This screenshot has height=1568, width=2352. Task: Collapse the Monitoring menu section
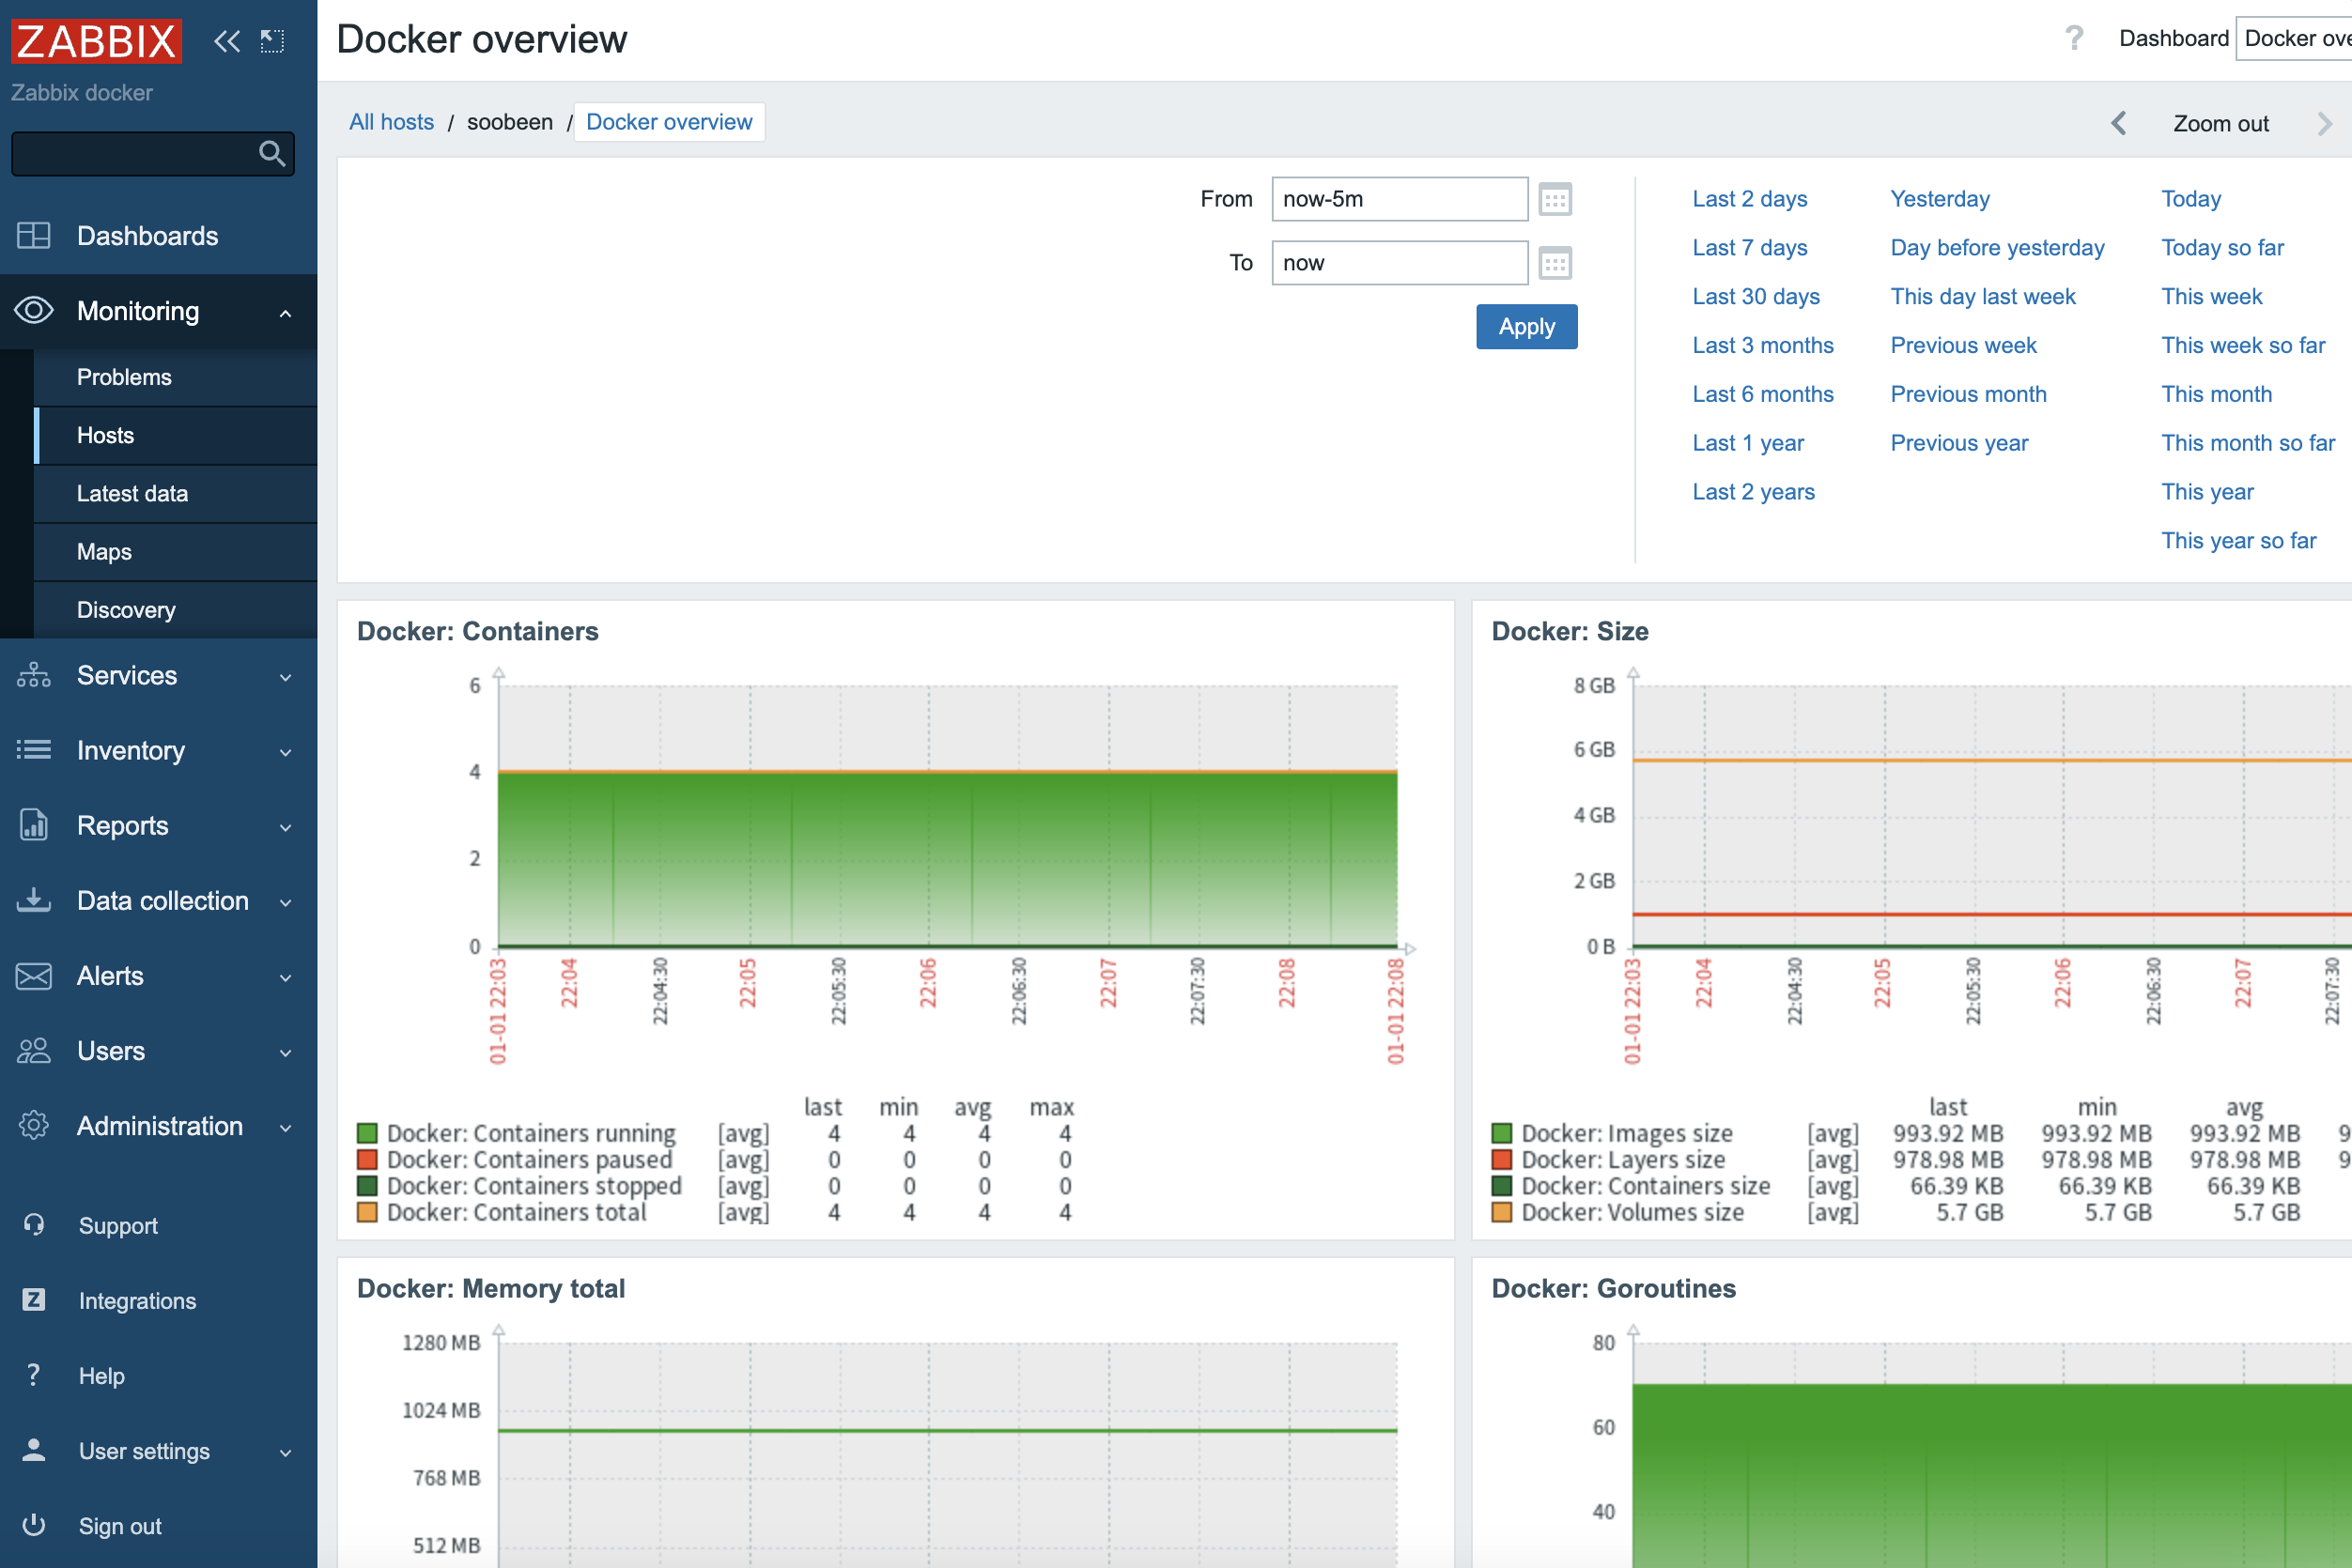coord(286,312)
